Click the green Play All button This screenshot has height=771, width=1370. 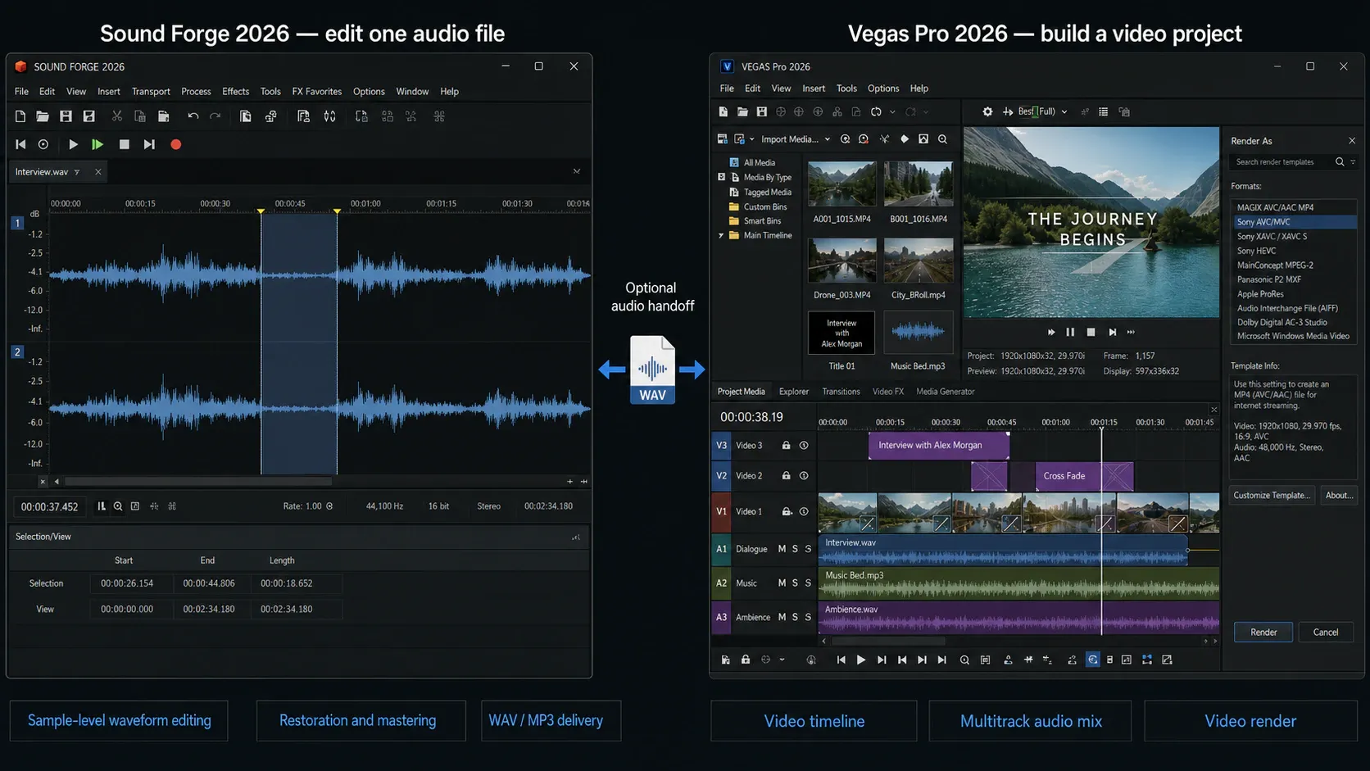point(98,144)
